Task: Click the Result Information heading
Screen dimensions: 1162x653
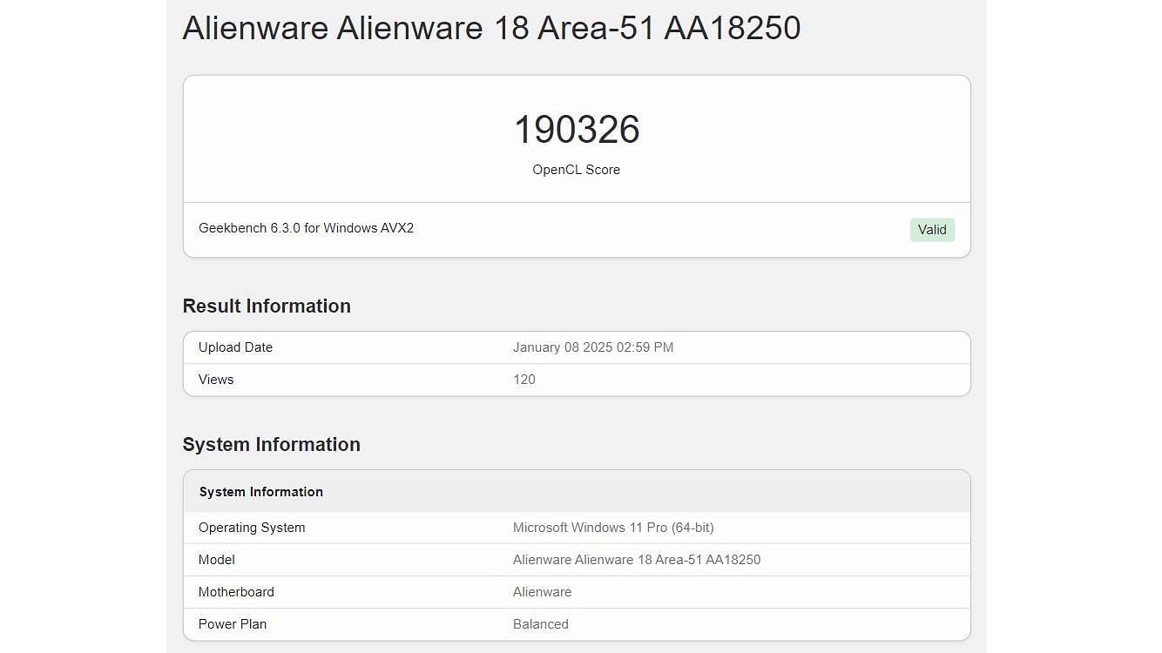Action: point(267,306)
